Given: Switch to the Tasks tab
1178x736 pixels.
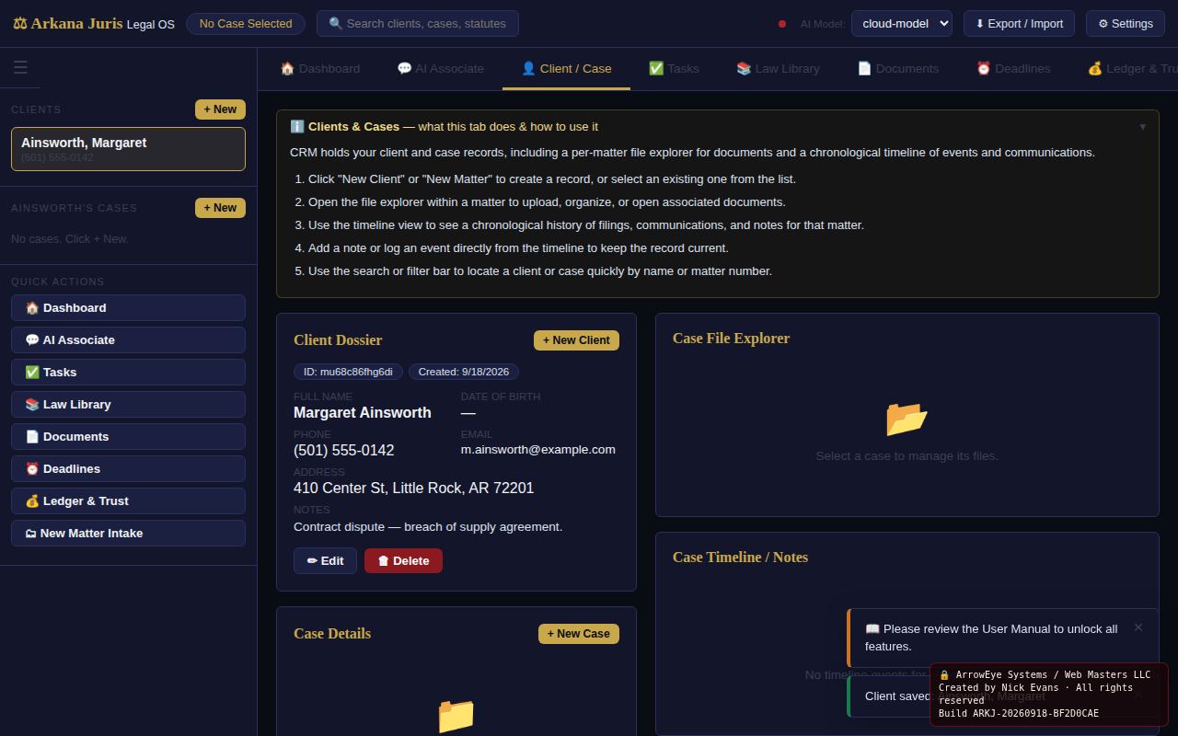Looking at the screenshot, I should tap(674, 68).
